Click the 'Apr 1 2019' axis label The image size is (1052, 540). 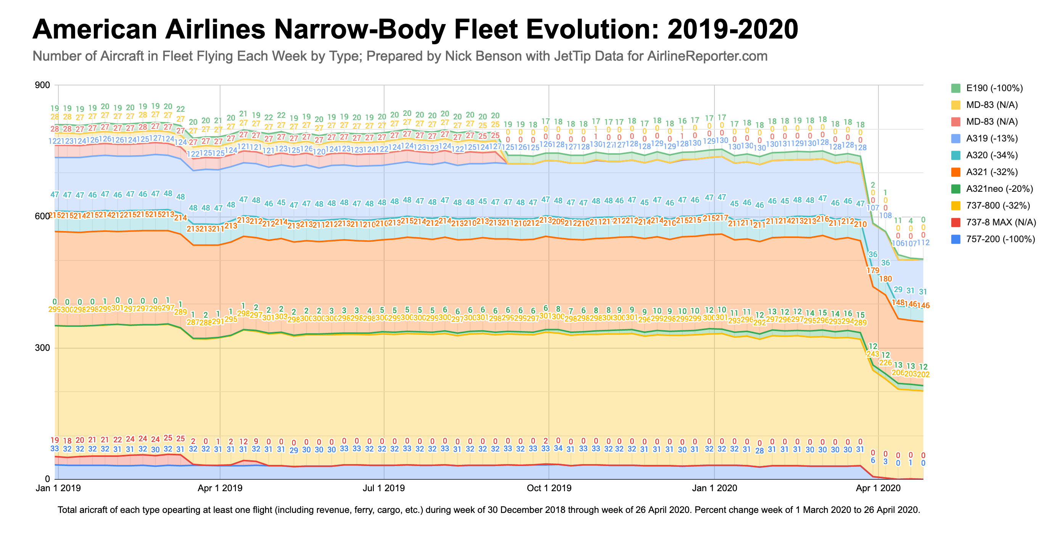pyautogui.click(x=220, y=488)
